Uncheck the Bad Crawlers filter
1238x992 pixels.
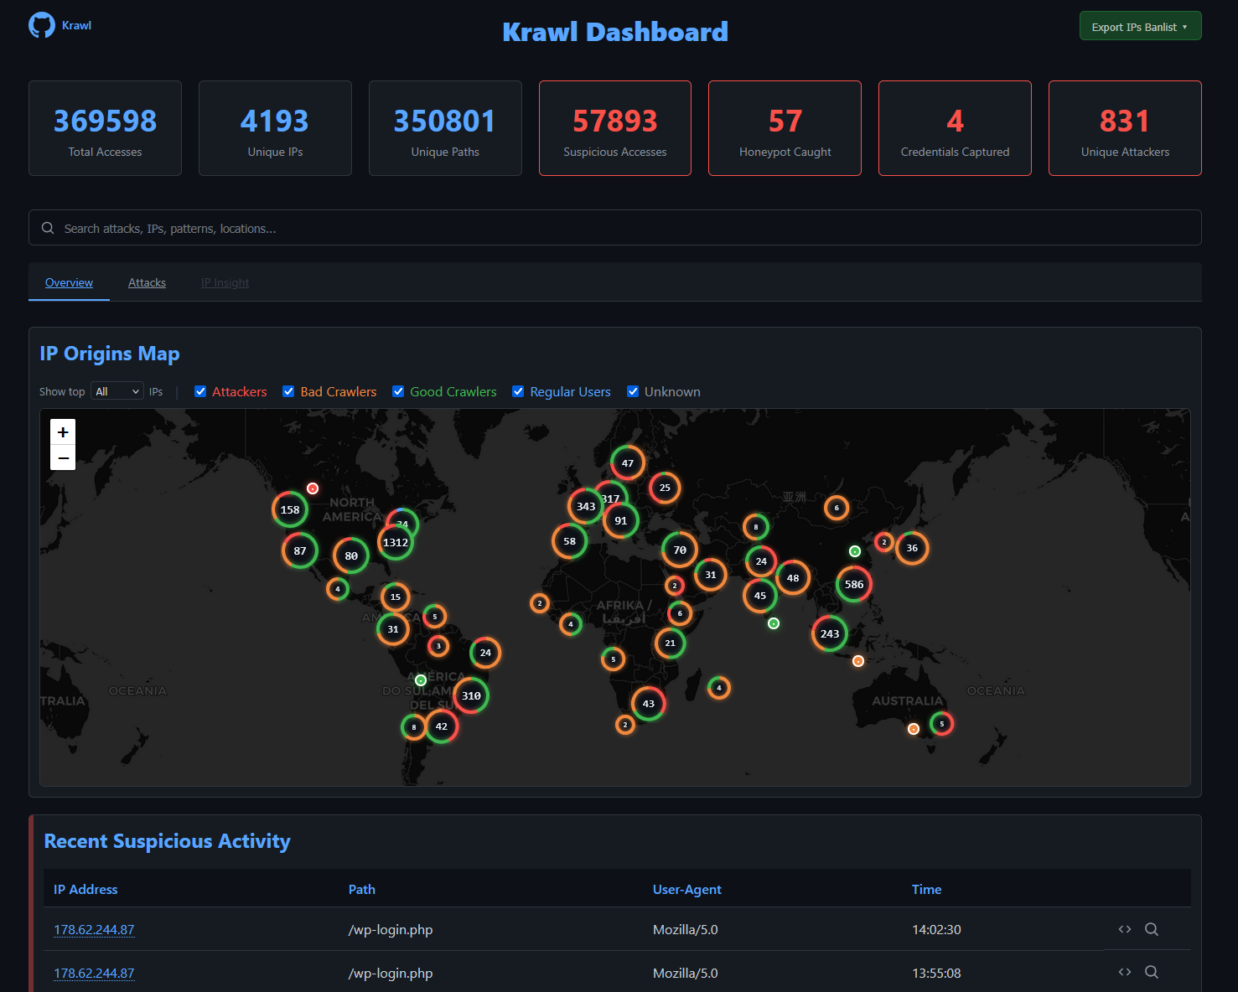tap(288, 391)
